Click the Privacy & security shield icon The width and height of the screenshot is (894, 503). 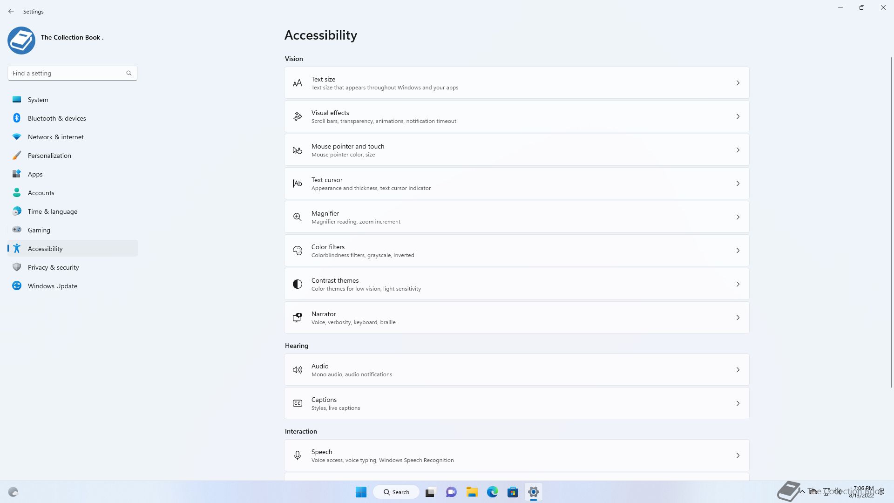click(17, 267)
